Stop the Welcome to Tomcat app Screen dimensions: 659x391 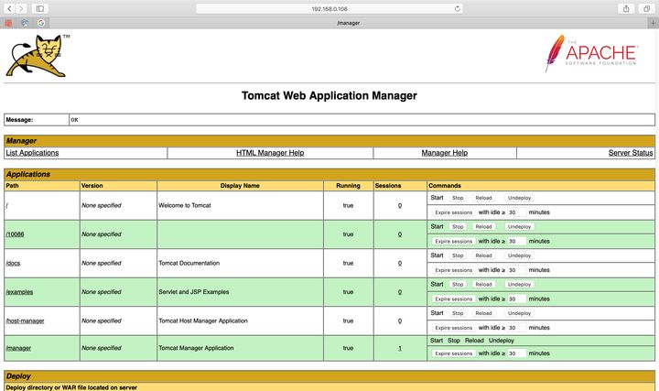458,198
